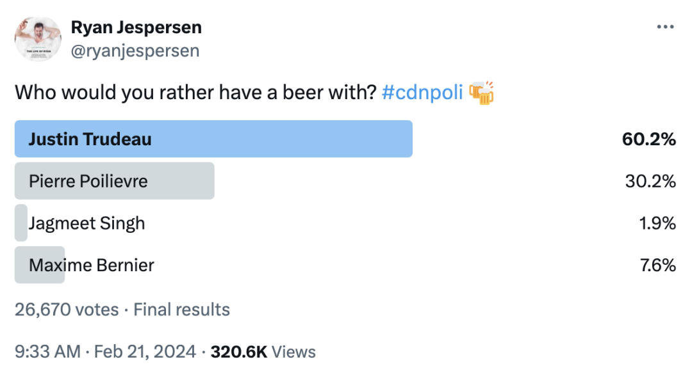692x371 pixels.
Task: Open the three-dot more options menu
Action: coord(665,27)
